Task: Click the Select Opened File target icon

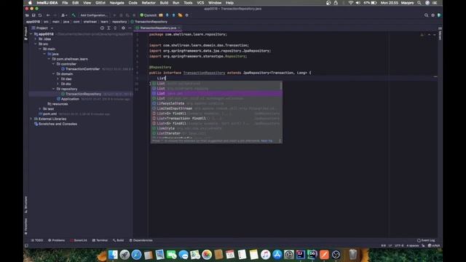Action: (102, 28)
